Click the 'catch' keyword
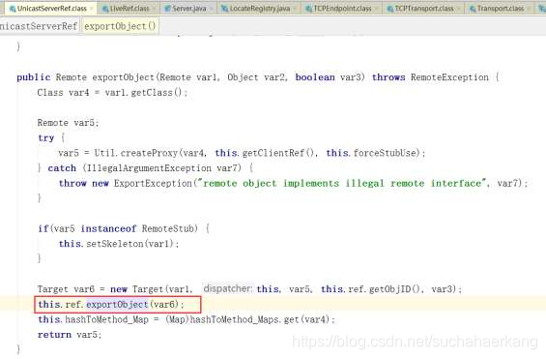 point(62,168)
